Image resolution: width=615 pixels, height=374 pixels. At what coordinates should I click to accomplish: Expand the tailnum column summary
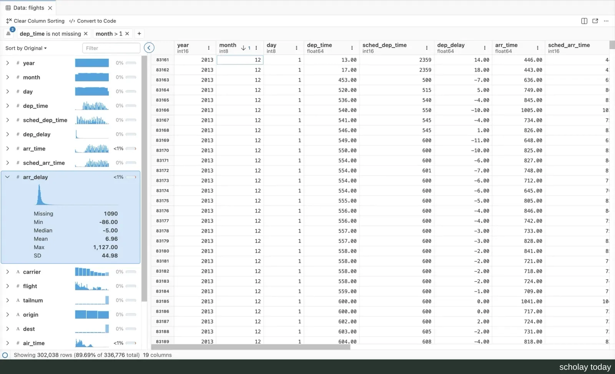tap(7, 300)
